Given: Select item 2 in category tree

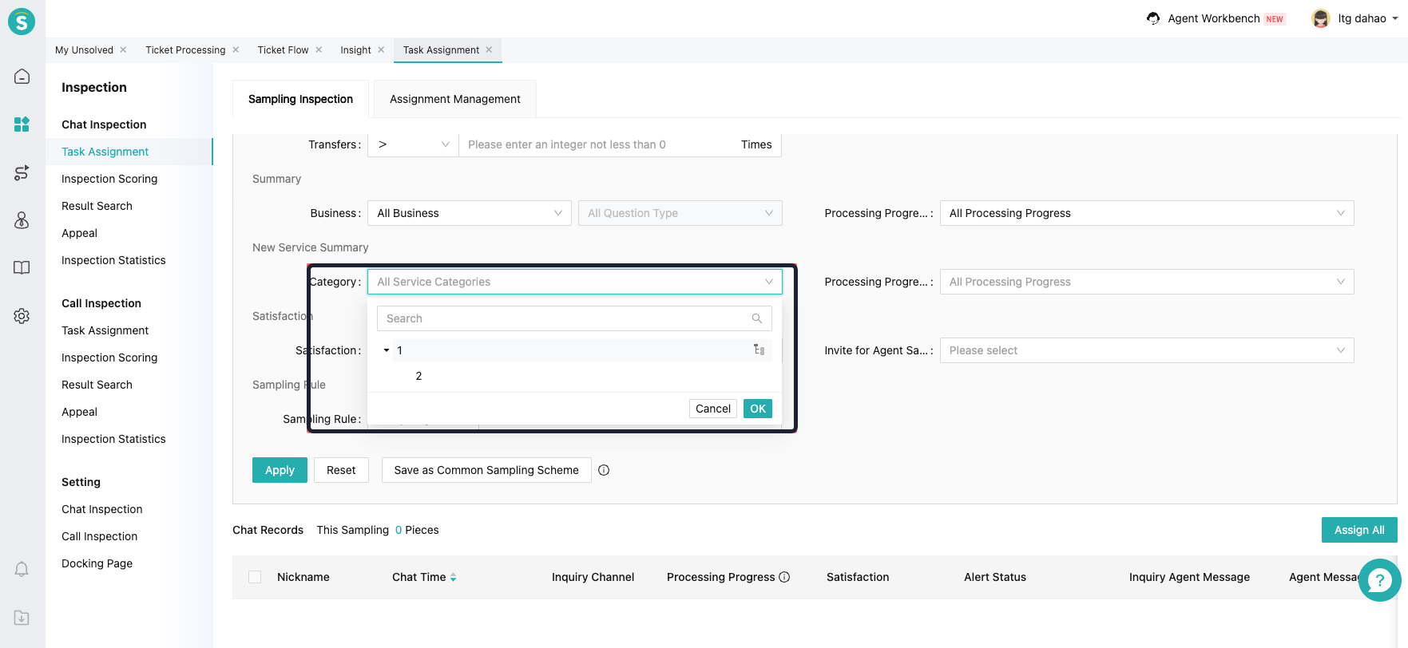Looking at the screenshot, I should click(x=418, y=376).
